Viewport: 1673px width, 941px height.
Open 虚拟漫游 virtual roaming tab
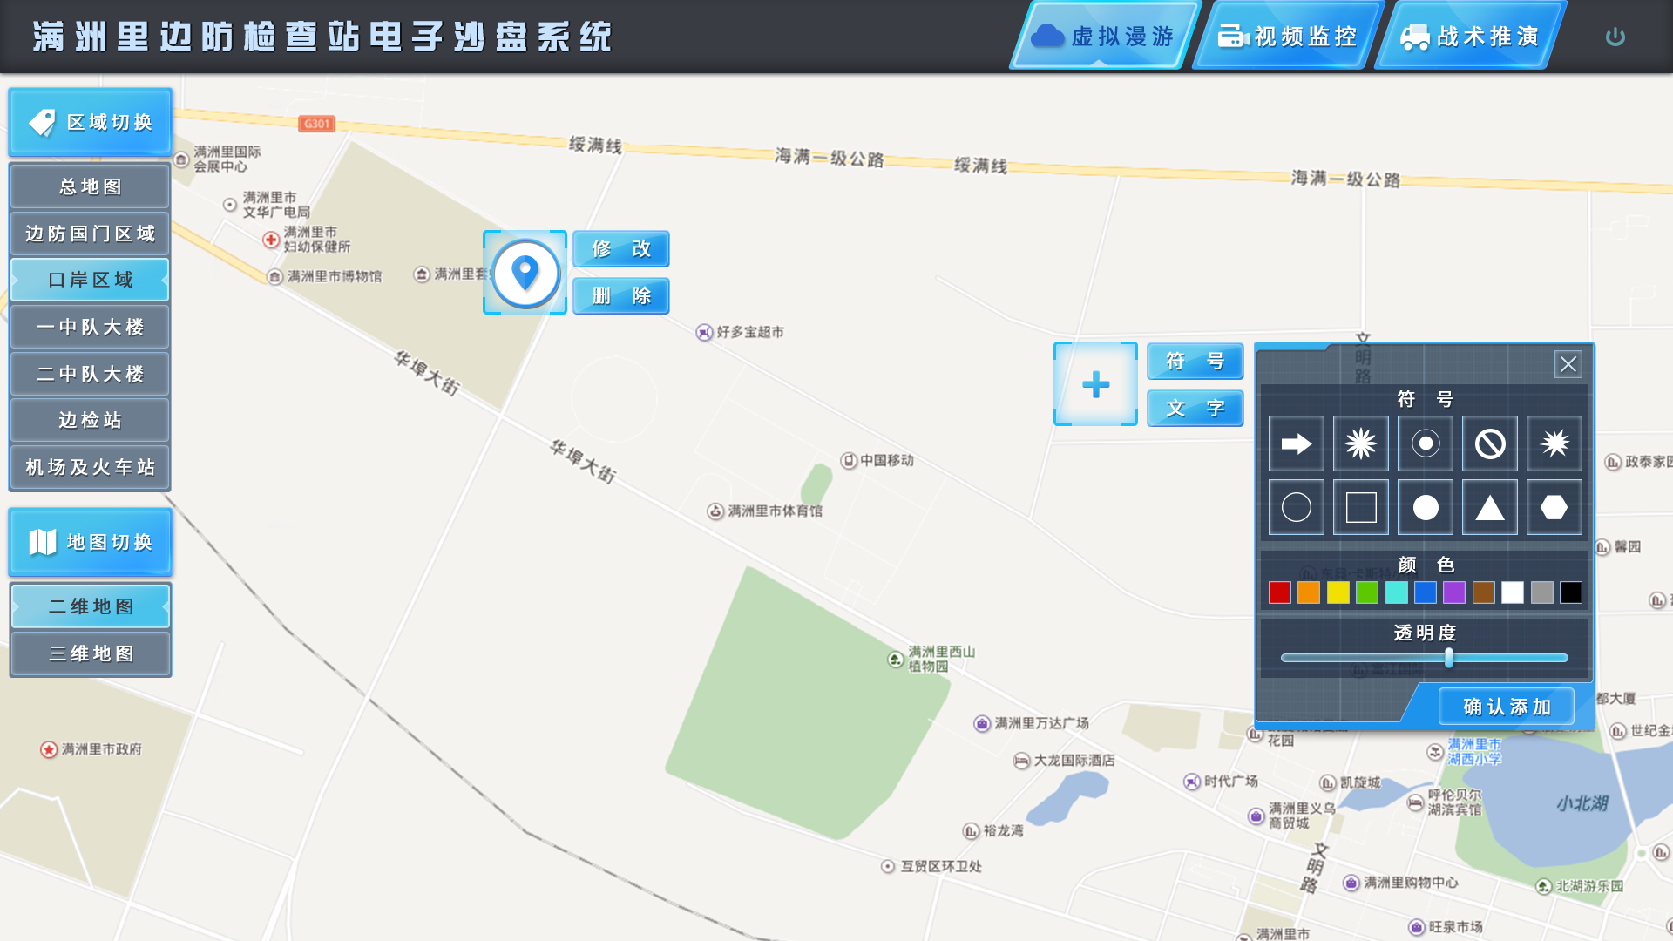pos(1105,36)
